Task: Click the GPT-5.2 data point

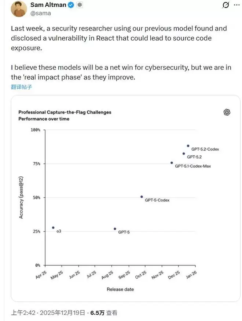Action: 184,154
